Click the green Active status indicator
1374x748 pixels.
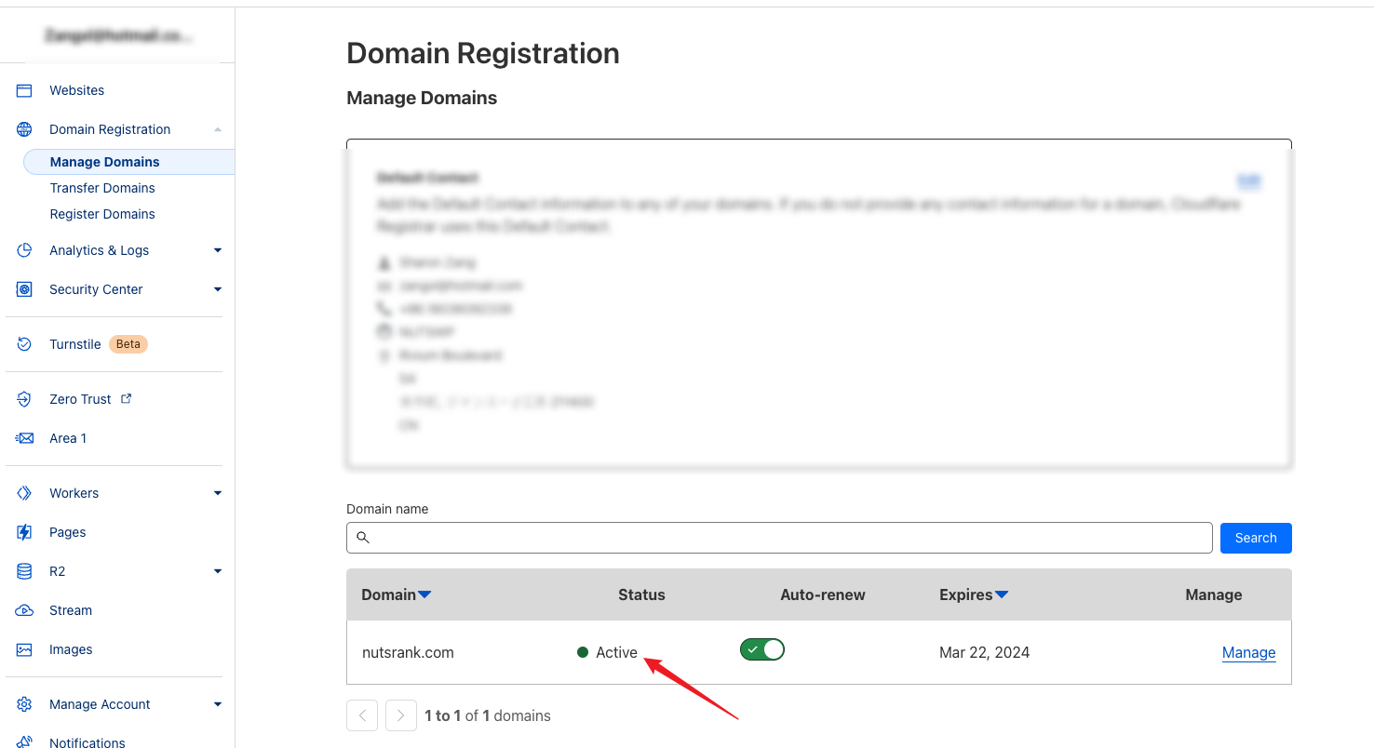tap(582, 652)
